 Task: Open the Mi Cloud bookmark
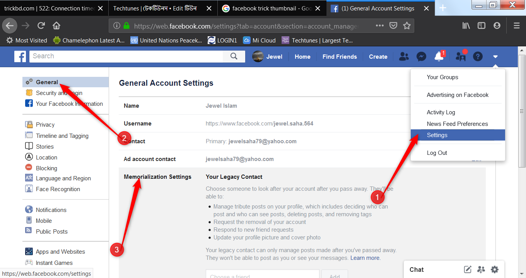click(259, 40)
